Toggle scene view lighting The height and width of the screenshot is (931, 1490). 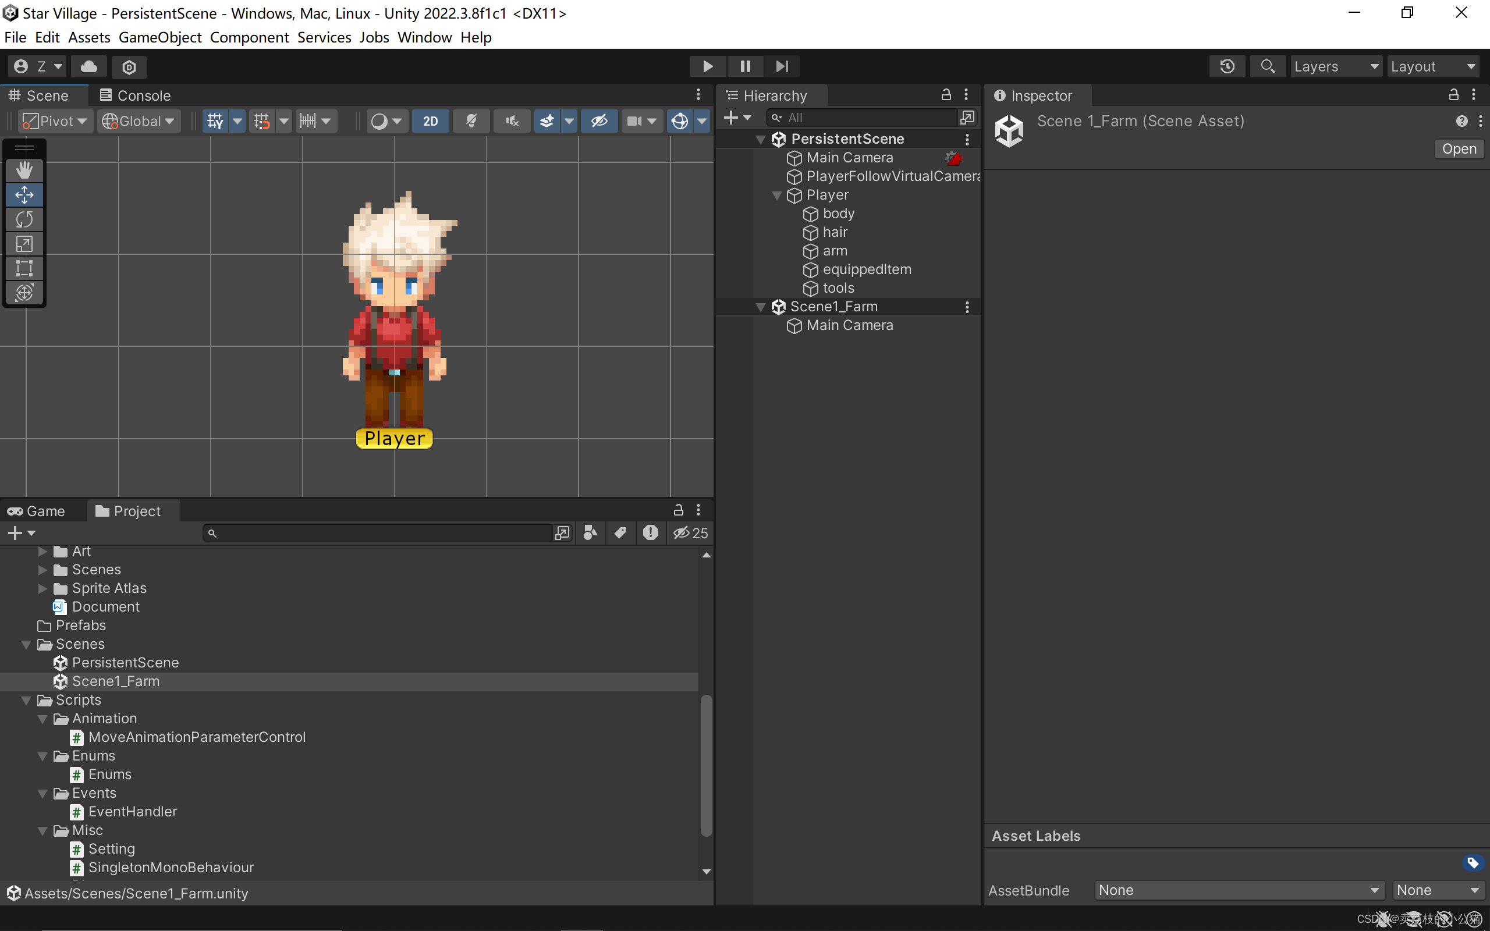point(471,120)
